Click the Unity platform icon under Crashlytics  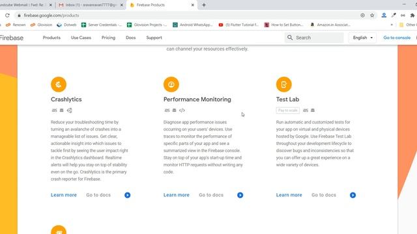pos(70,110)
